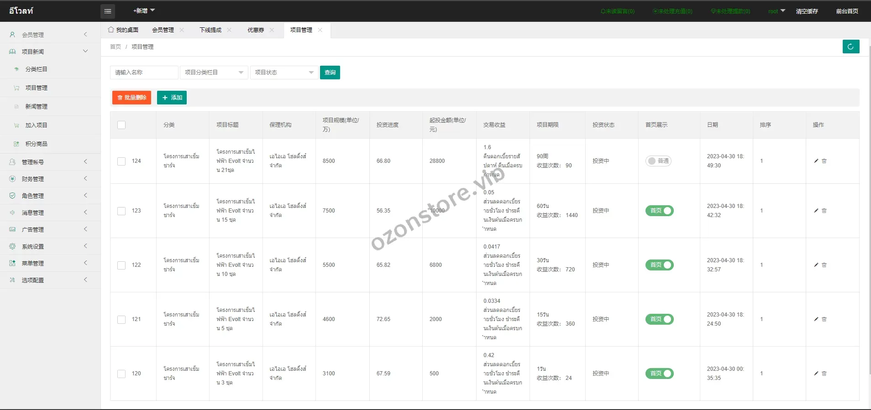Open 新闻管理 in the sidebar
Screen dimensions: 871x410
pos(37,106)
